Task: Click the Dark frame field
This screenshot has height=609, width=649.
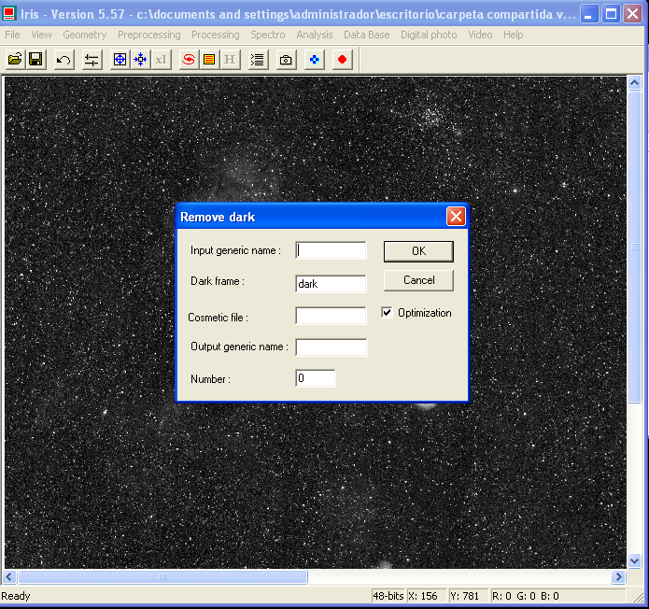Action: (331, 284)
